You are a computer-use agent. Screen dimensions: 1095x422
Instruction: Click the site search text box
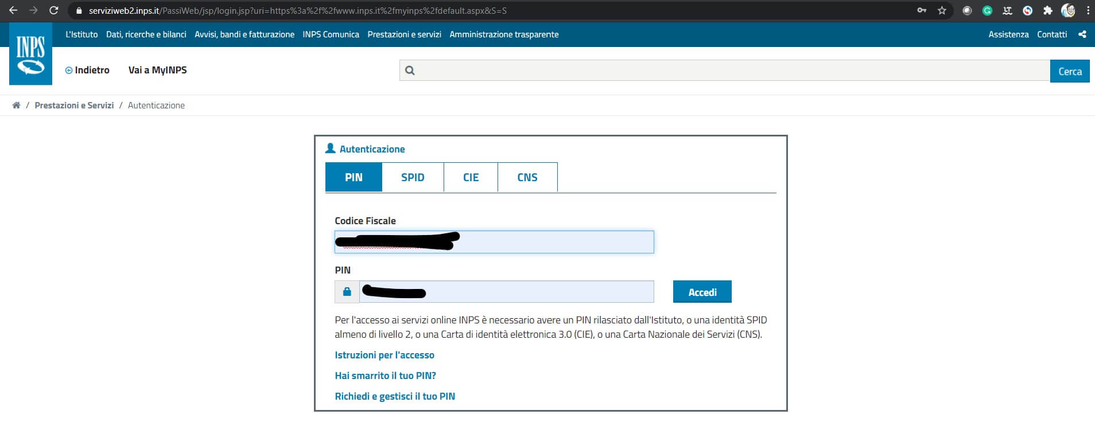(x=729, y=71)
